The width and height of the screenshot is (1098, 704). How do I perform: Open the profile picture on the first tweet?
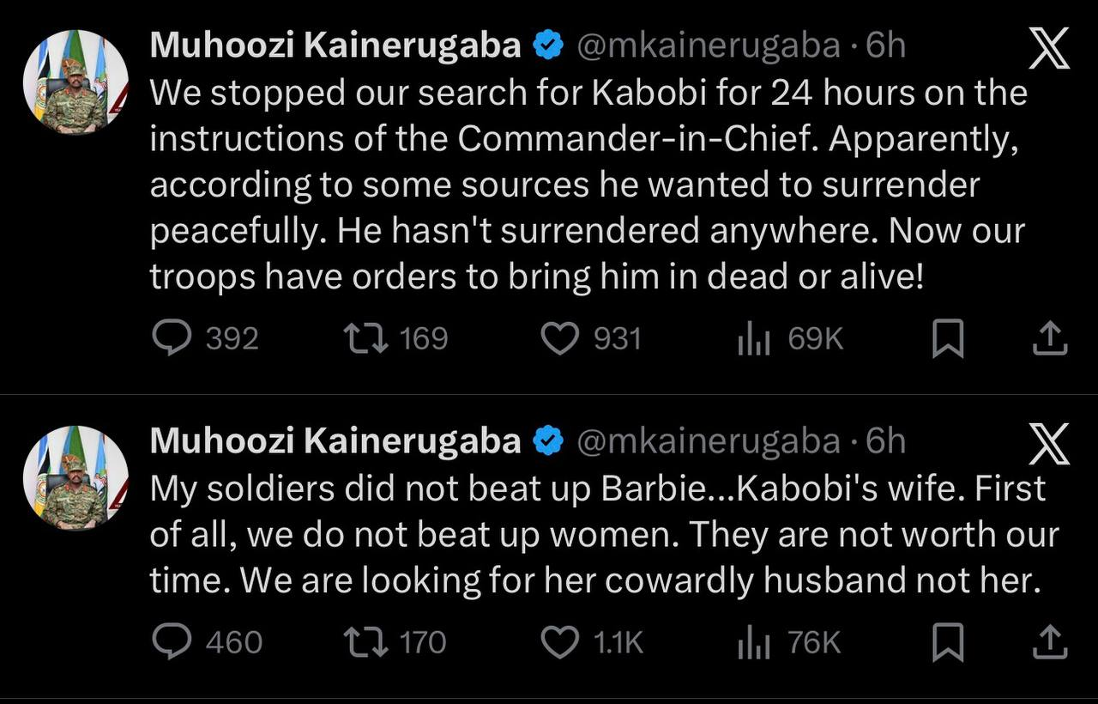click(x=75, y=82)
